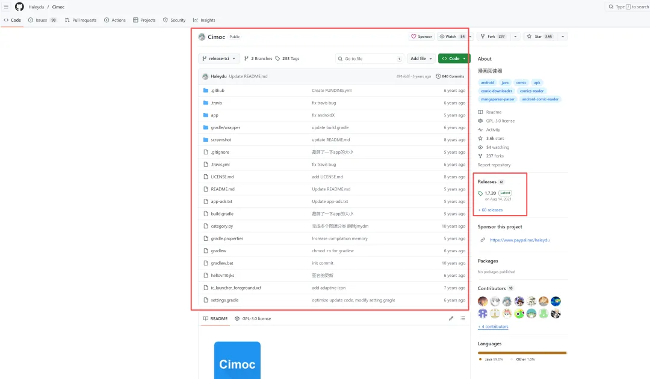650x379 pixels.
Task: Focus the Go to file field
Action: tap(370, 59)
